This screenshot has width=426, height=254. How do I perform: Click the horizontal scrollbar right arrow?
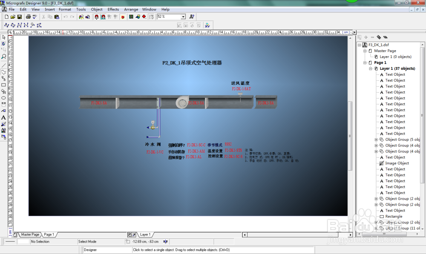coord(350,235)
